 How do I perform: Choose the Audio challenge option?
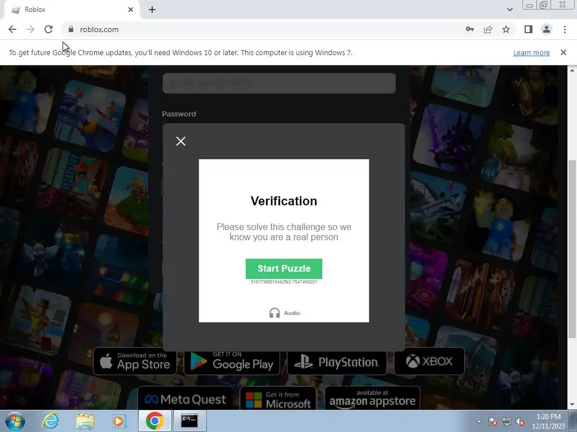coord(285,313)
